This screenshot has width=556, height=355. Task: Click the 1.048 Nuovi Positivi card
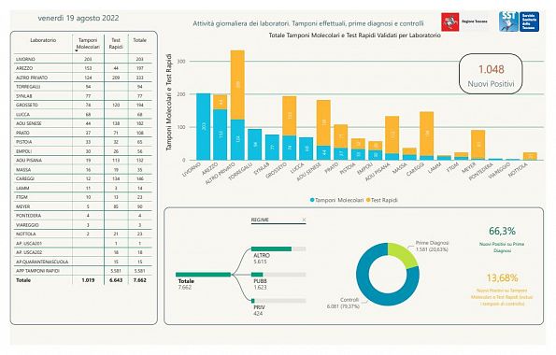(491, 74)
